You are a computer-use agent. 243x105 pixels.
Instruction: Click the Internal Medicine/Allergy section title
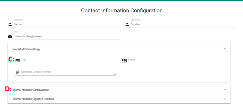click(26, 49)
